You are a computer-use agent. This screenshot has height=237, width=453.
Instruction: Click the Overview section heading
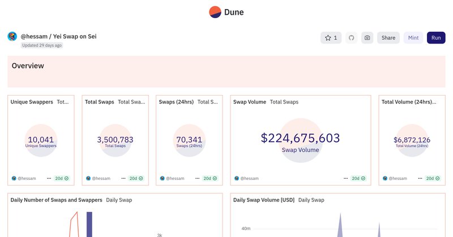click(x=28, y=66)
